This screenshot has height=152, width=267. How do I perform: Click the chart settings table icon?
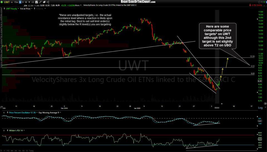pos(37,2)
